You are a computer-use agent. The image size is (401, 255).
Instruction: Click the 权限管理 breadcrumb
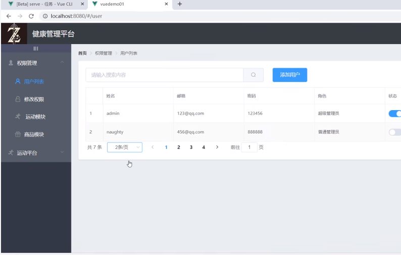[x=104, y=53]
